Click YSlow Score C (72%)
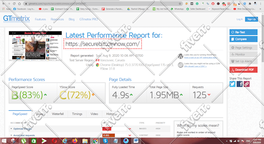264x144 pixels. pos(75,95)
